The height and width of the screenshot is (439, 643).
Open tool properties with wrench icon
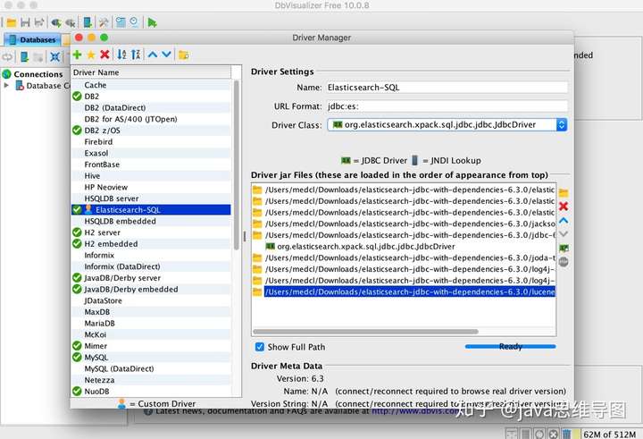click(104, 22)
